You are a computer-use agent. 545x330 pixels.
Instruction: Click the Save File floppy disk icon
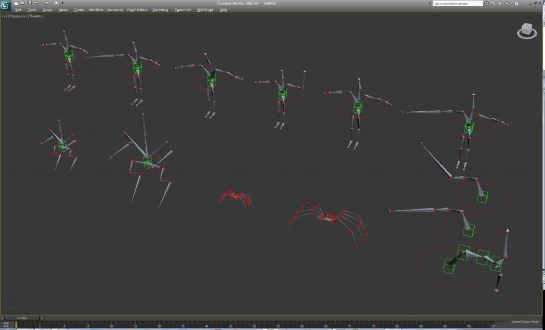[x=30, y=3]
